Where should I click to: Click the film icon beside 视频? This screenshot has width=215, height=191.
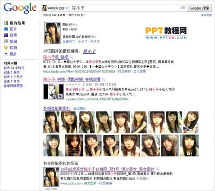[6, 35]
